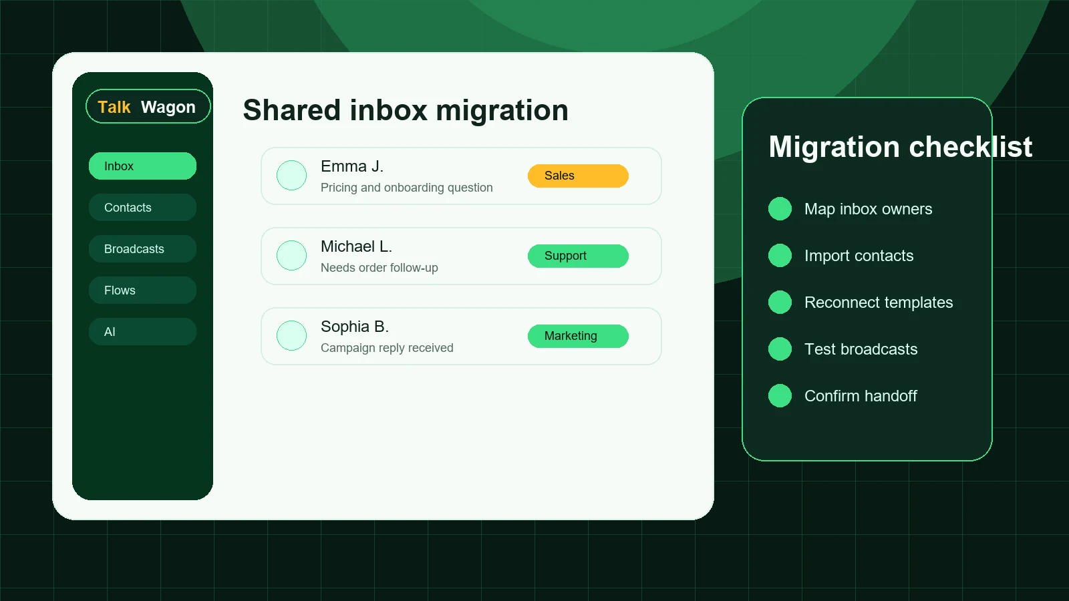Image resolution: width=1069 pixels, height=601 pixels.
Task: Click the Sales tag
Action: click(x=578, y=176)
